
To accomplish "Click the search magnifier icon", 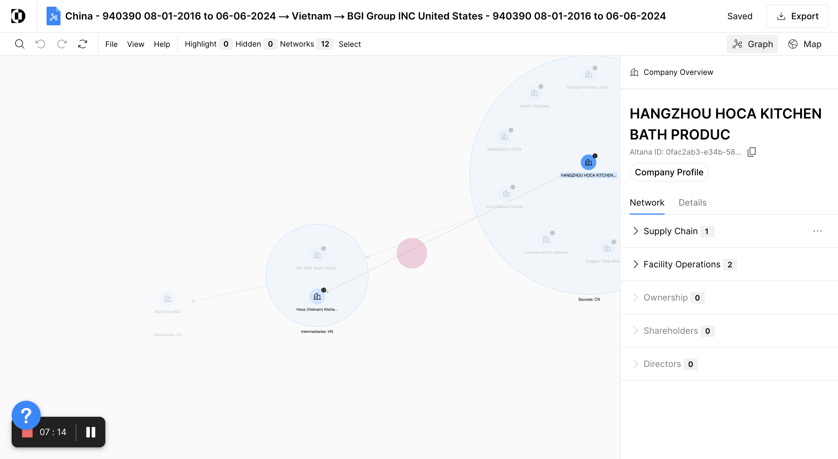I will [19, 44].
